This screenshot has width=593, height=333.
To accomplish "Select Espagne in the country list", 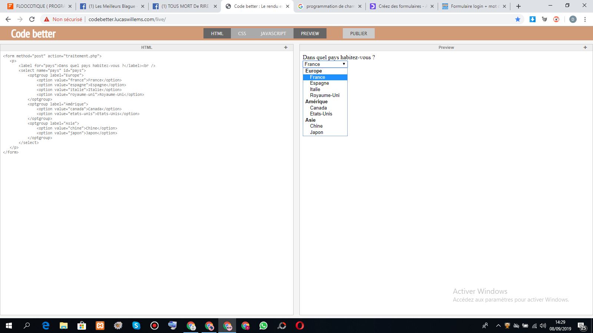I will point(319,83).
